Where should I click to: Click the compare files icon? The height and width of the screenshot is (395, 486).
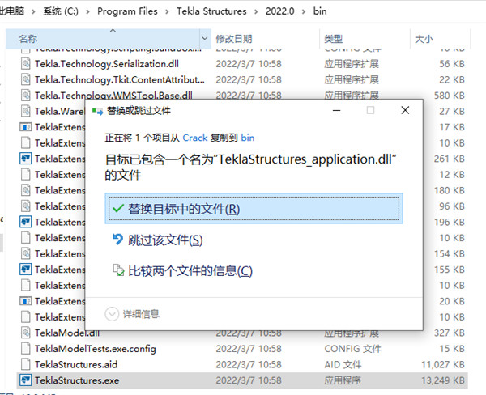click(117, 271)
